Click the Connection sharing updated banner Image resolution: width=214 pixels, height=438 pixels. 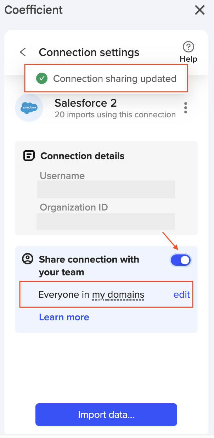pos(106,78)
